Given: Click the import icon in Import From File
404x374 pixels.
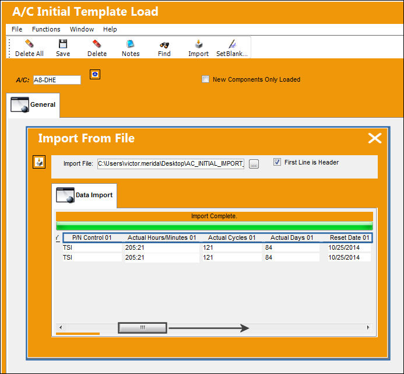Looking at the screenshot, I should click(x=39, y=162).
